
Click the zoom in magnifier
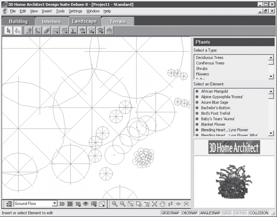tap(115, 204)
